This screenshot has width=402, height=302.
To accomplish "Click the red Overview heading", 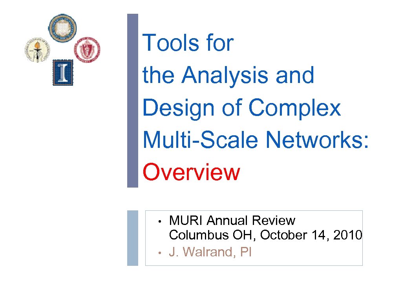I will (191, 172).
